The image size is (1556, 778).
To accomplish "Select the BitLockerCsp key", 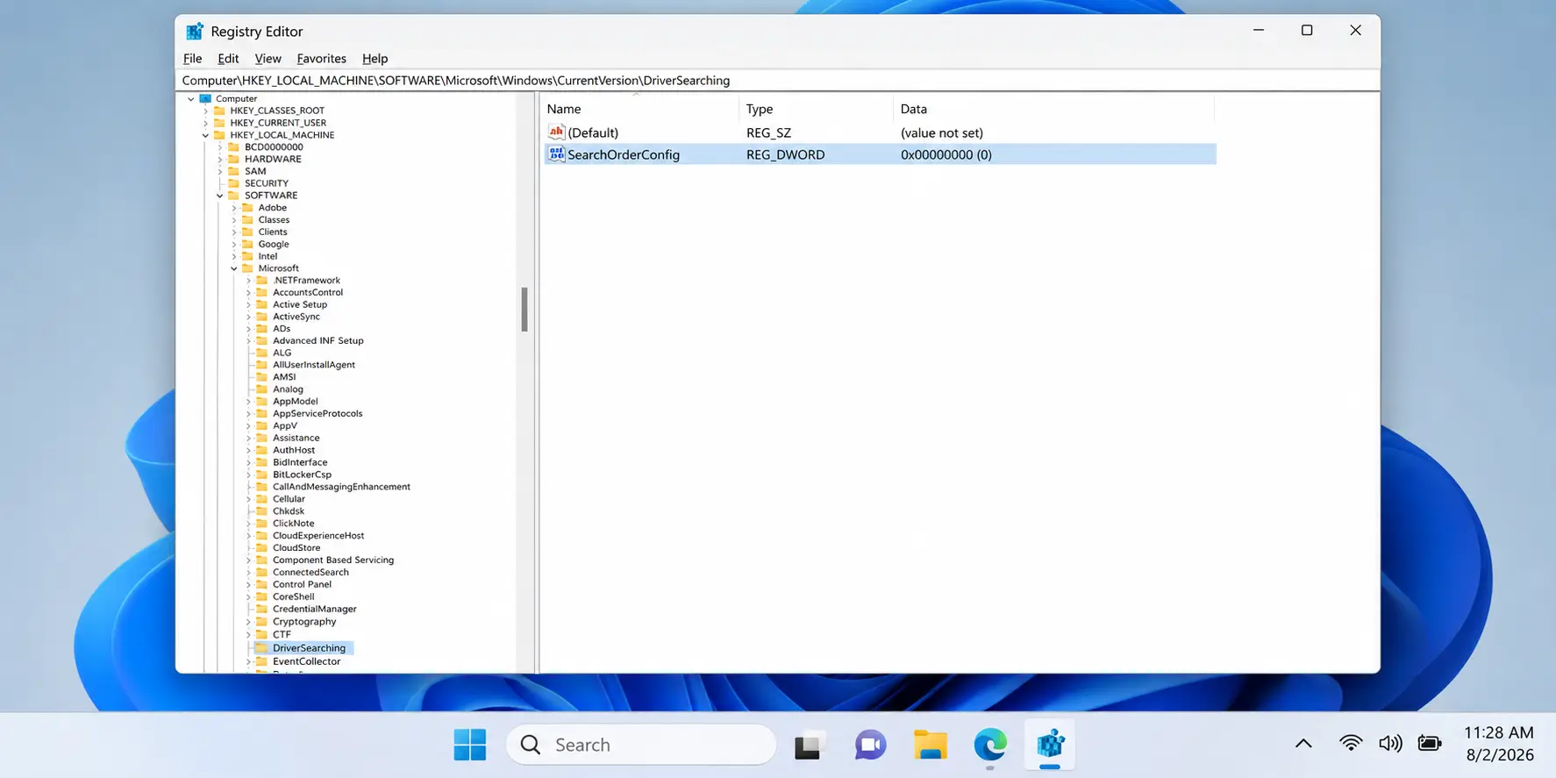I will pyautogui.click(x=302, y=475).
